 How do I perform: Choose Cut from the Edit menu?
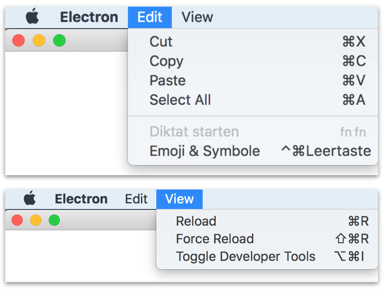(x=253, y=41)
